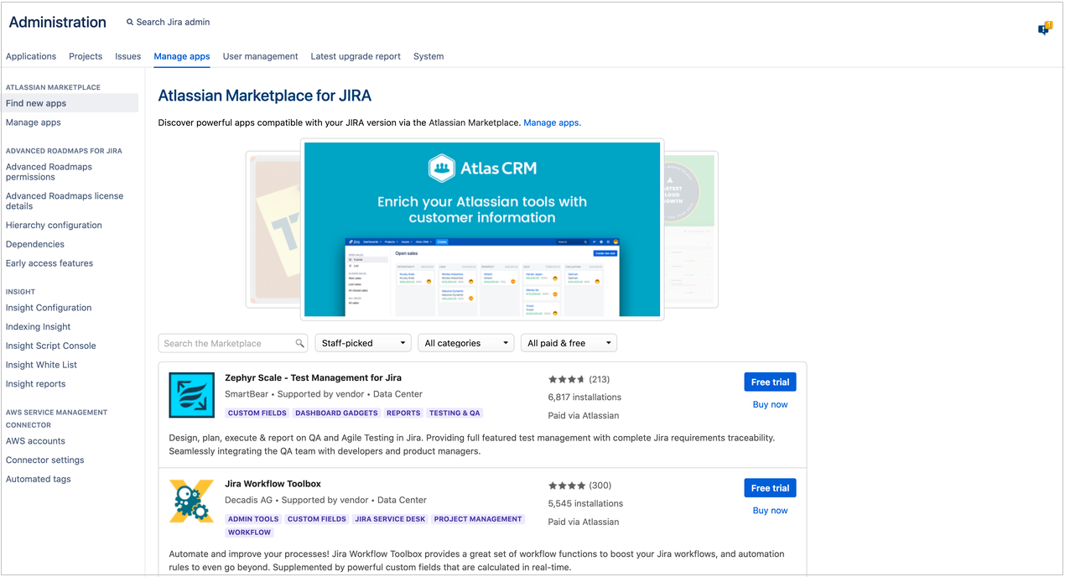Switch to the User management tab
The width and height of the screenshot is (1065, 577).
pyautogui.click(x=260, y=56)
